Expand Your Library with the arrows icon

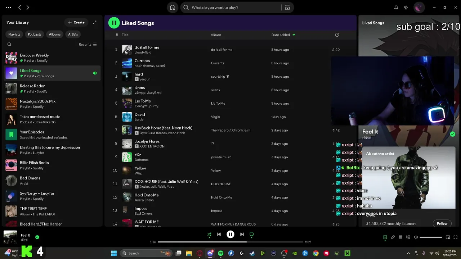pos(95,22)
